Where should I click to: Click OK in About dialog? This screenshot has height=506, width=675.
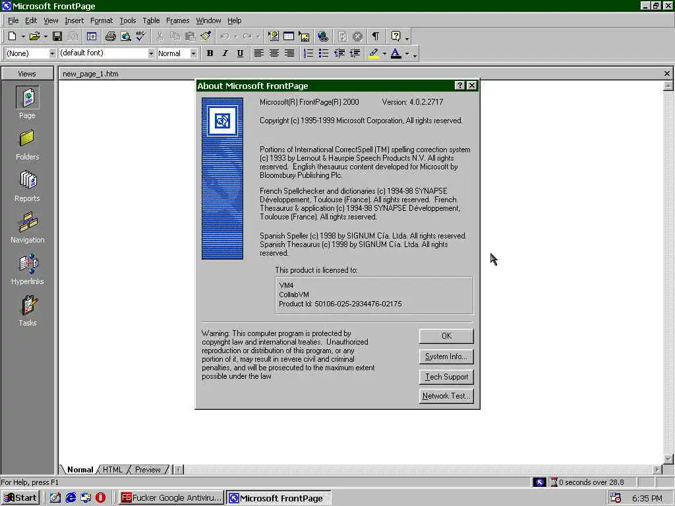446,336
